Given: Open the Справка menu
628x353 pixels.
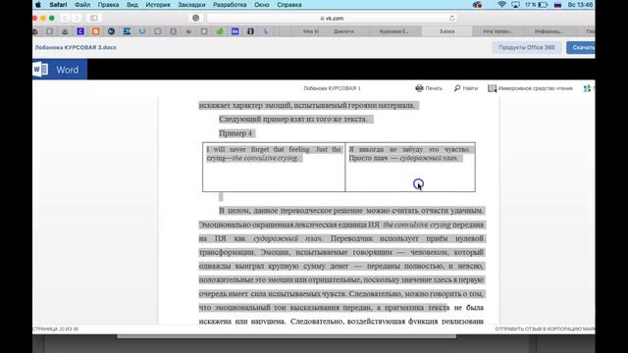Looking at the screenshot, I should (x=289, y=5).
